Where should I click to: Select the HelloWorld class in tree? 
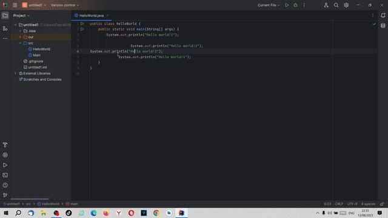coord(39,49)
